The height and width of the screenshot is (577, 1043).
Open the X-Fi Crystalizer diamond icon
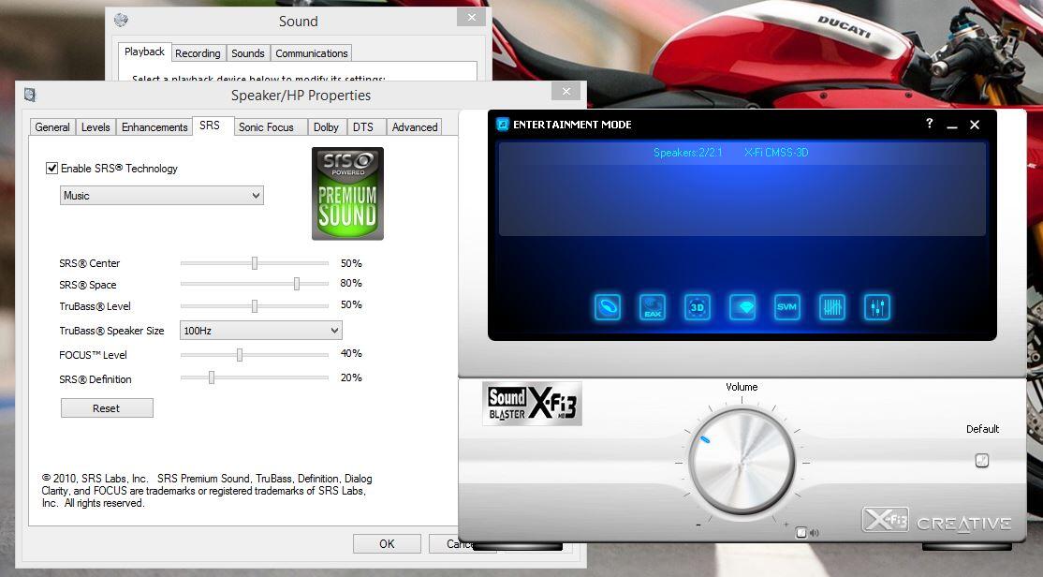tap(742, 307)
